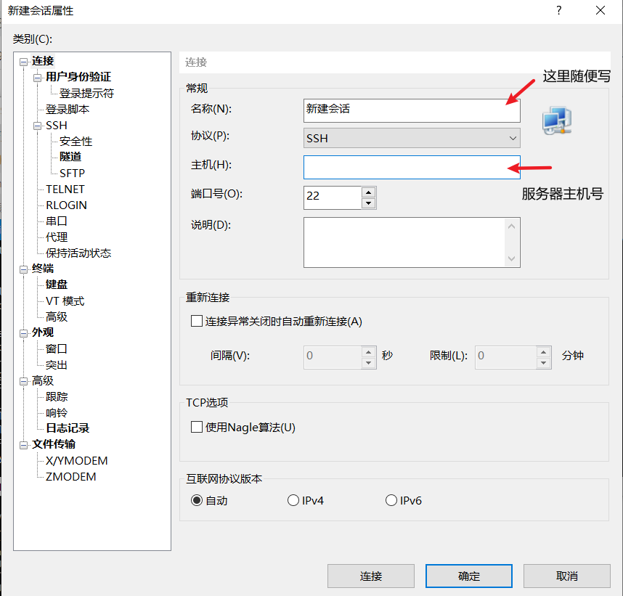This screenshot has width=623, height=596.
Task: Collapse the 外观 tree node
Action: [x=23, y=332]
